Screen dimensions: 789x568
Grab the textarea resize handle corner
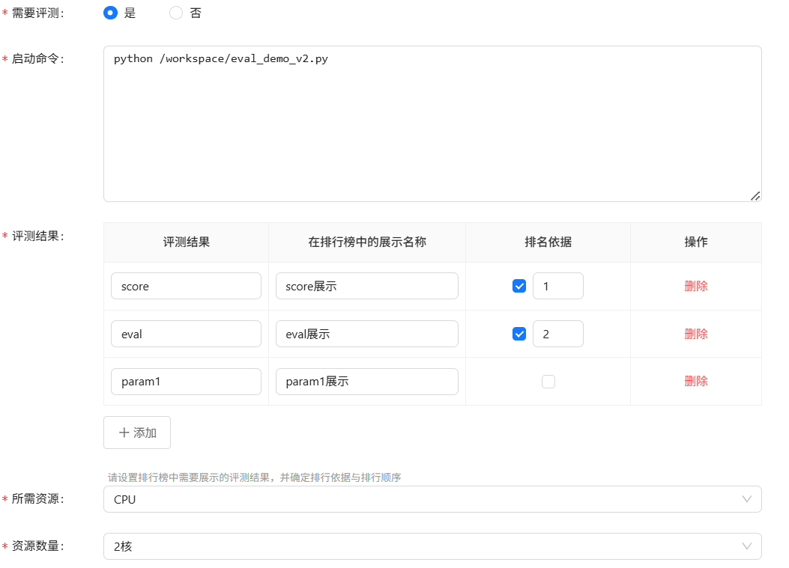tap(755, 196)
